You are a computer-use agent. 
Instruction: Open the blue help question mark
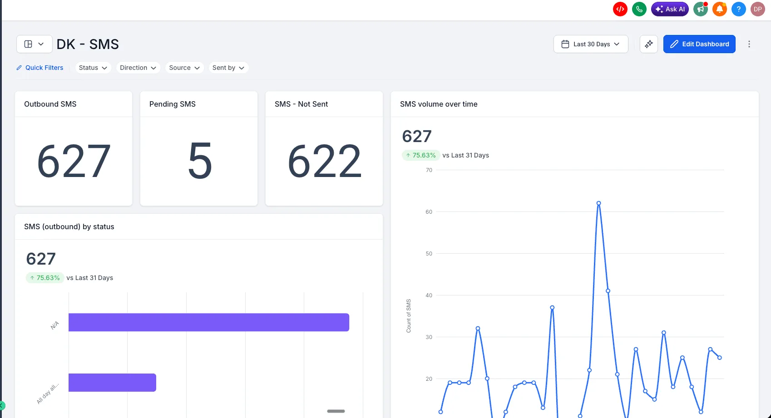pyautogui.click(x=739, y=9)
